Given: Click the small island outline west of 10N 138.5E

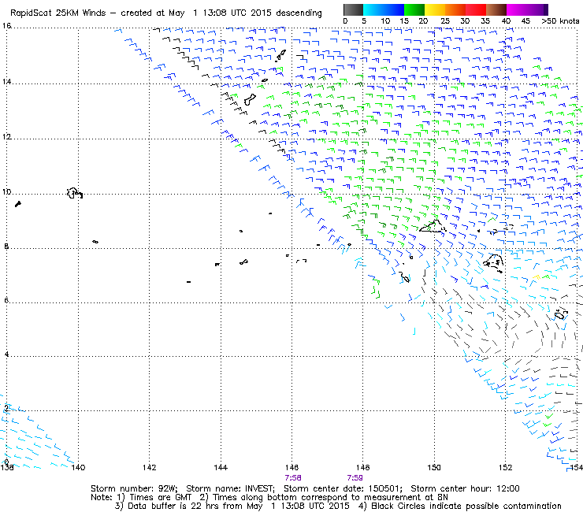Looking at the screenshot, I should coord(18,204).
